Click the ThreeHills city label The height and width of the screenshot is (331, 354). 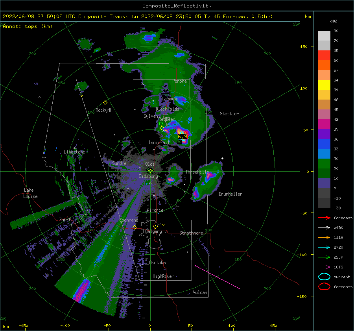click(x=197, y=172)
